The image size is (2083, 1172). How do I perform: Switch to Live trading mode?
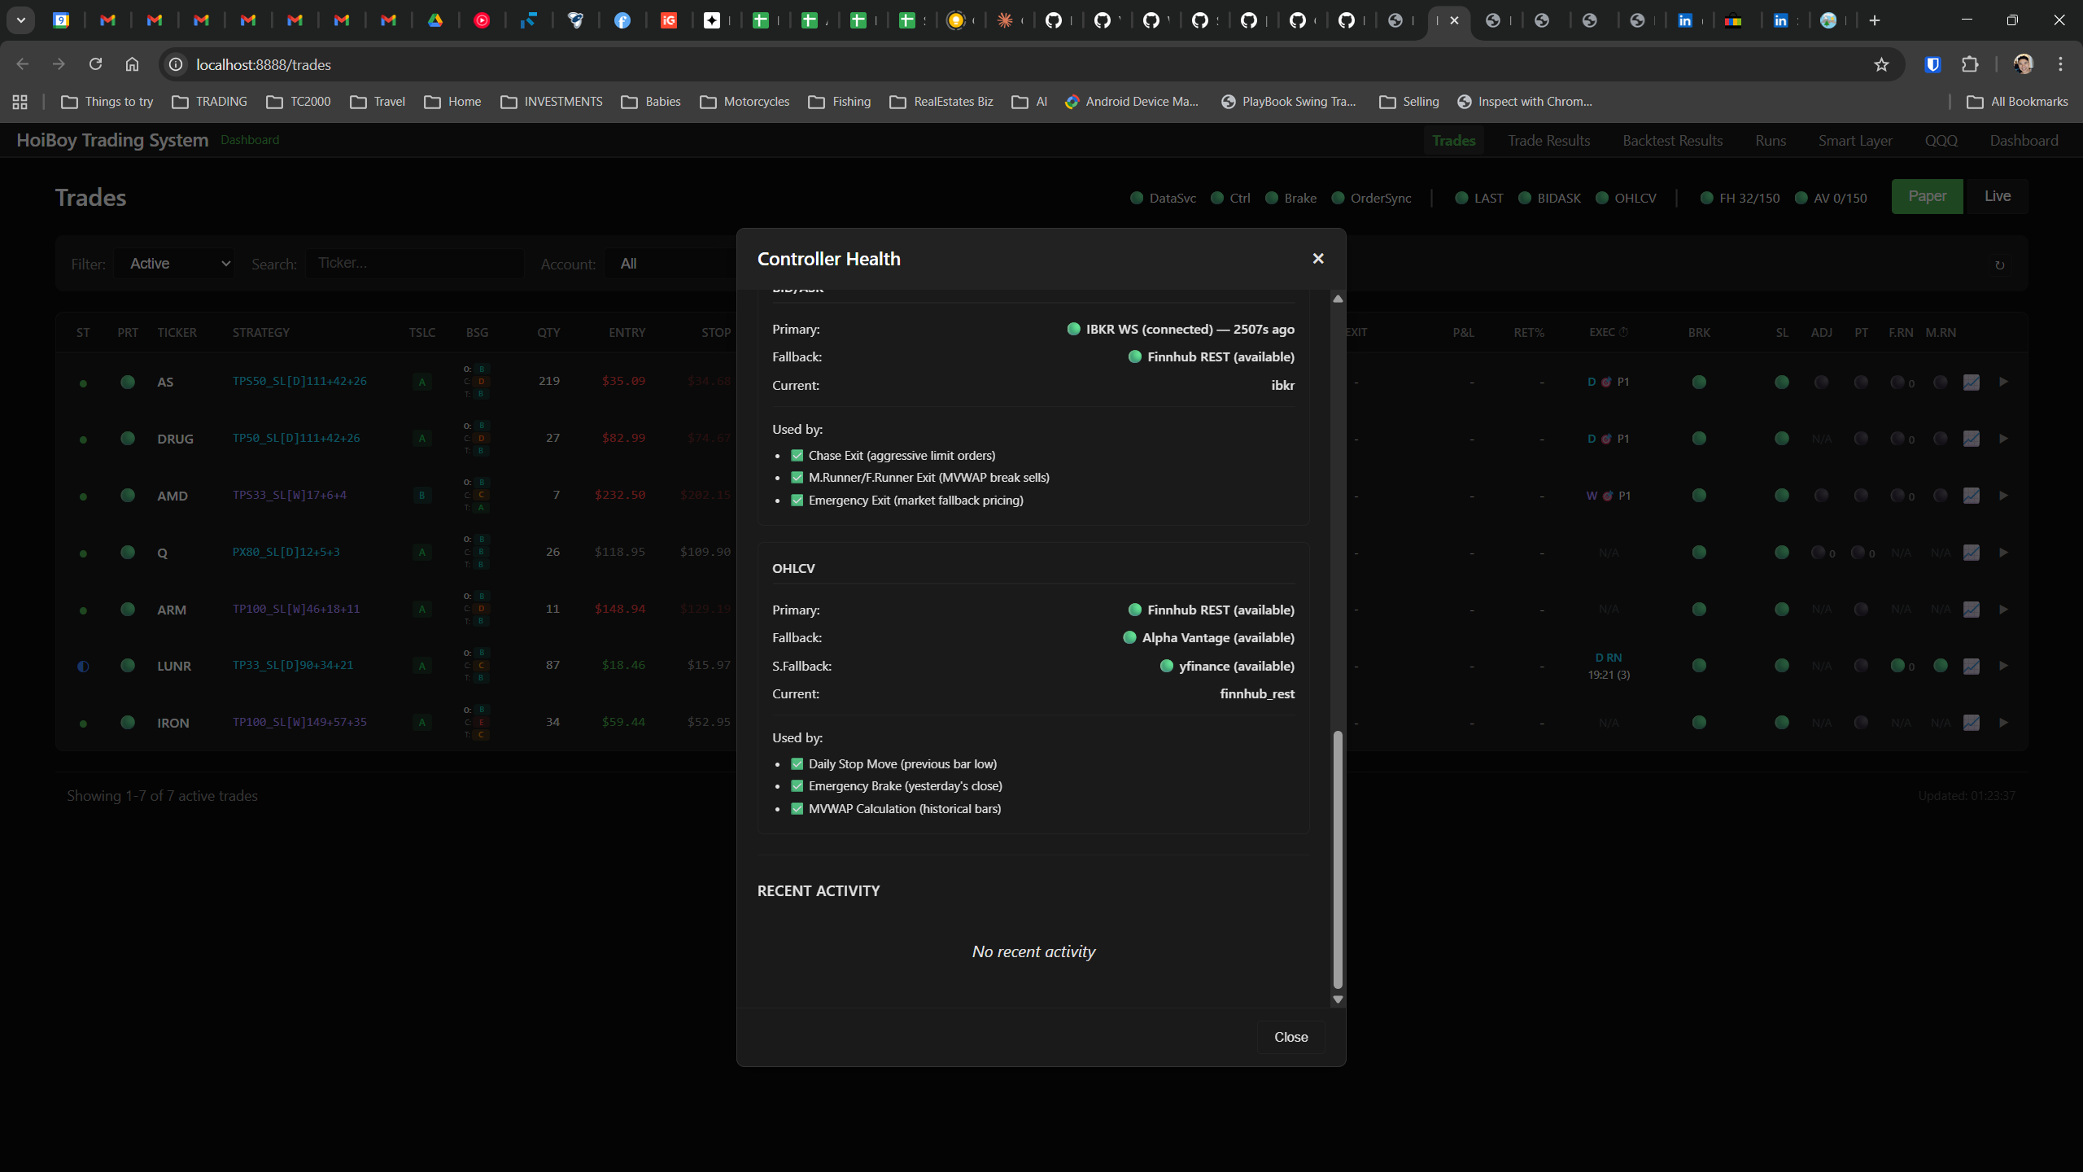pyautogui.click(x=1997, y=197)
